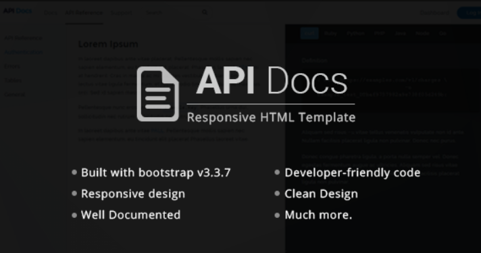Open the Support link in the navbar

point(121,13)
